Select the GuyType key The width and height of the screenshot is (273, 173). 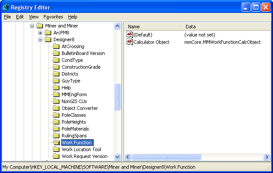[71, 81]
